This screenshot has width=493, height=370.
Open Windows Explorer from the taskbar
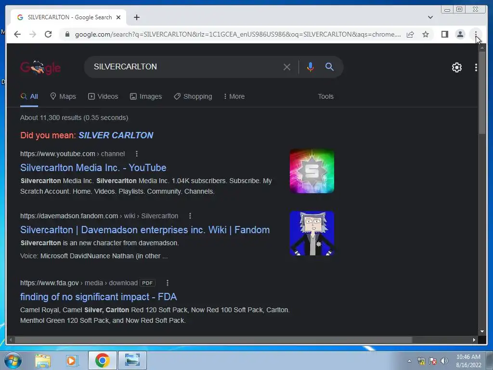[43, 360]
